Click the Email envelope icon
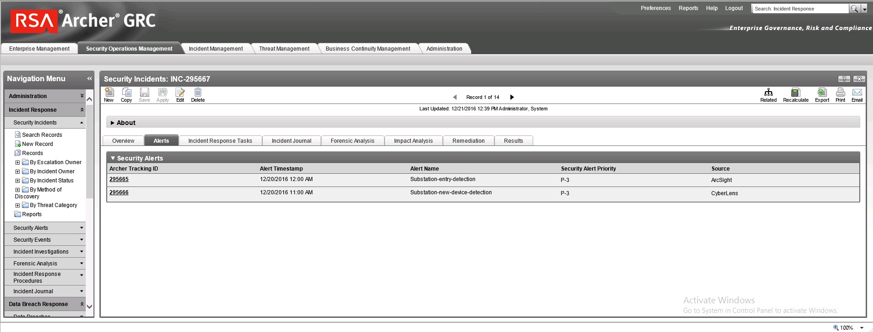The image size is (873, 332). [857, 93]
